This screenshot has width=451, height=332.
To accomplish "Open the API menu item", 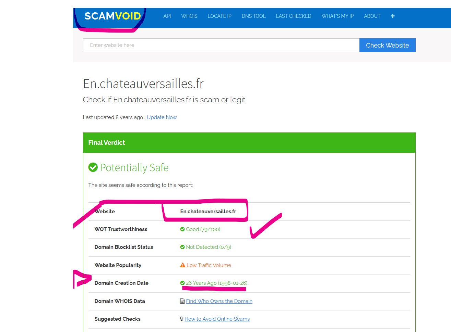I will pyautogui.click(x=167, y=16).
